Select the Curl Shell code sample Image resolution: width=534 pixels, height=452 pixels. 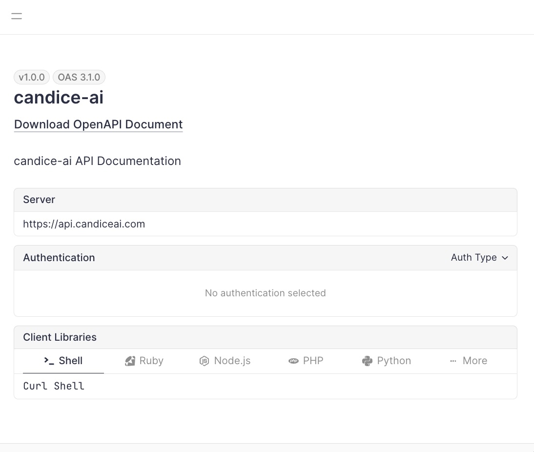(x=53, y=386)
